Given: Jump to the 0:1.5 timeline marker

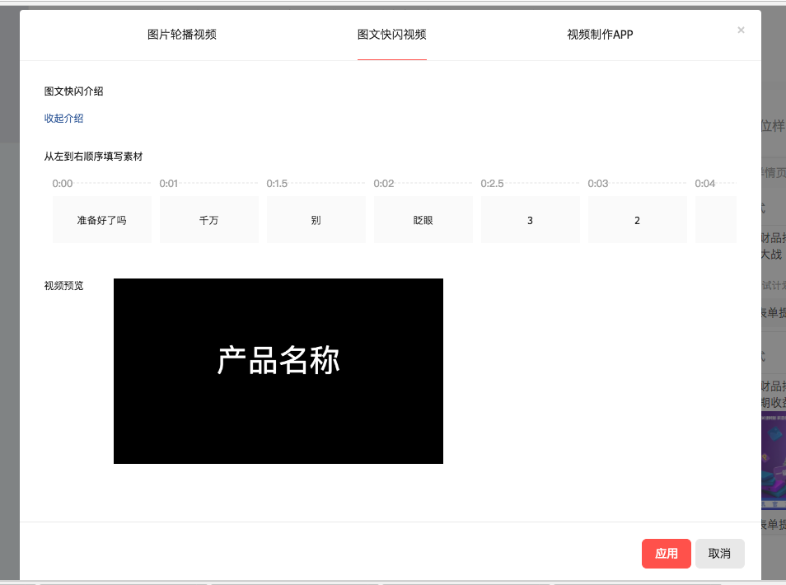Looking at the screenshot, I should (x=277, y=184).
